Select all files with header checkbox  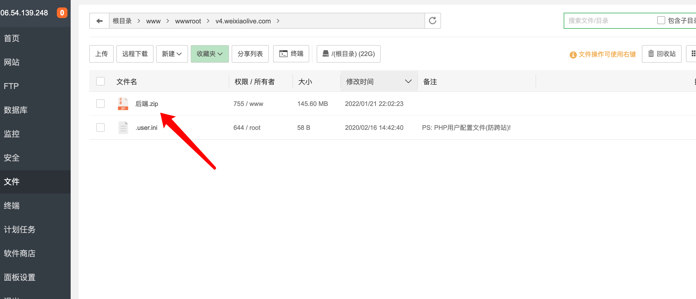click(x=100, y=81)
